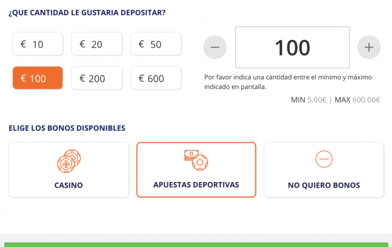Click the NO QUIERO BONOS label
The height and width of the screenshot is (247, 392).
324,185
